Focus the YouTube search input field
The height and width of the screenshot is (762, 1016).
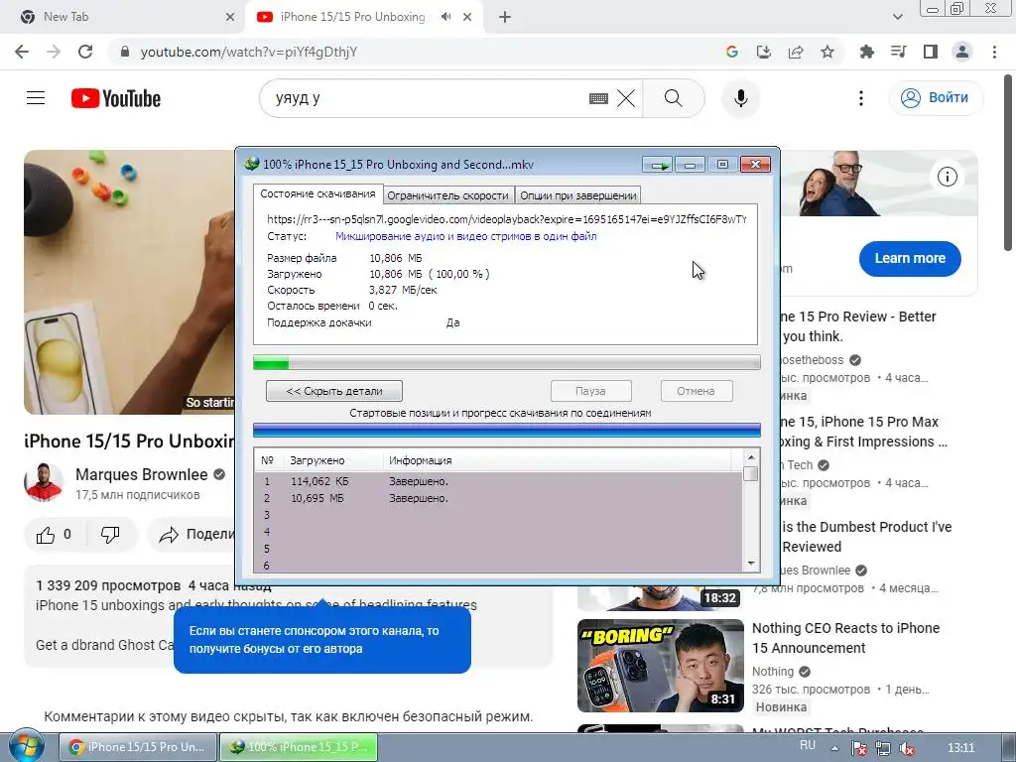428,98
